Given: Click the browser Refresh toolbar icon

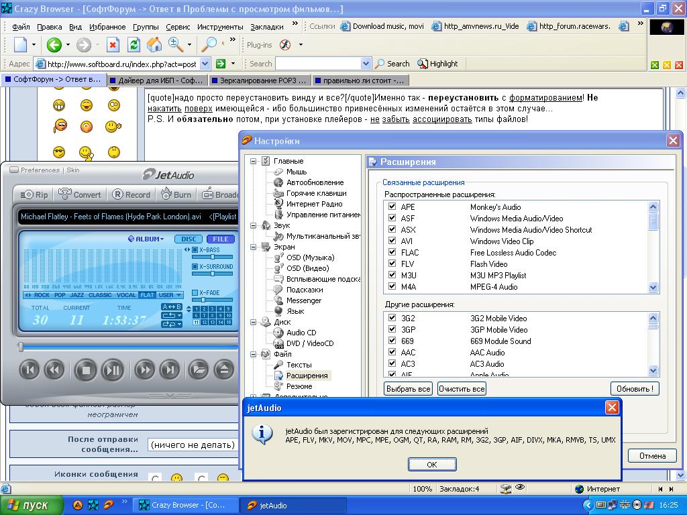Looking at the screenshot, I should click(134, 45).
